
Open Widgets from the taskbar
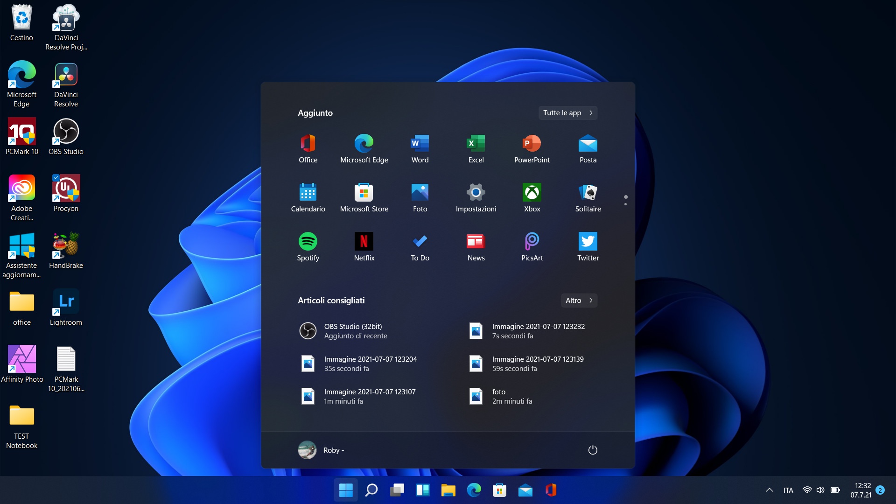click(423, 490)
